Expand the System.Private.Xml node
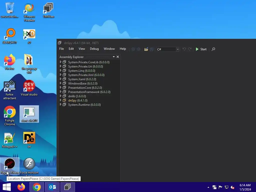The image size is (256, 192). pyautogui.click(x=60, y=75)
